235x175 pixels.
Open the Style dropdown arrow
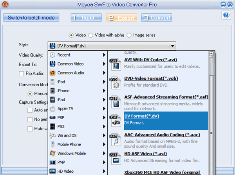172,46
